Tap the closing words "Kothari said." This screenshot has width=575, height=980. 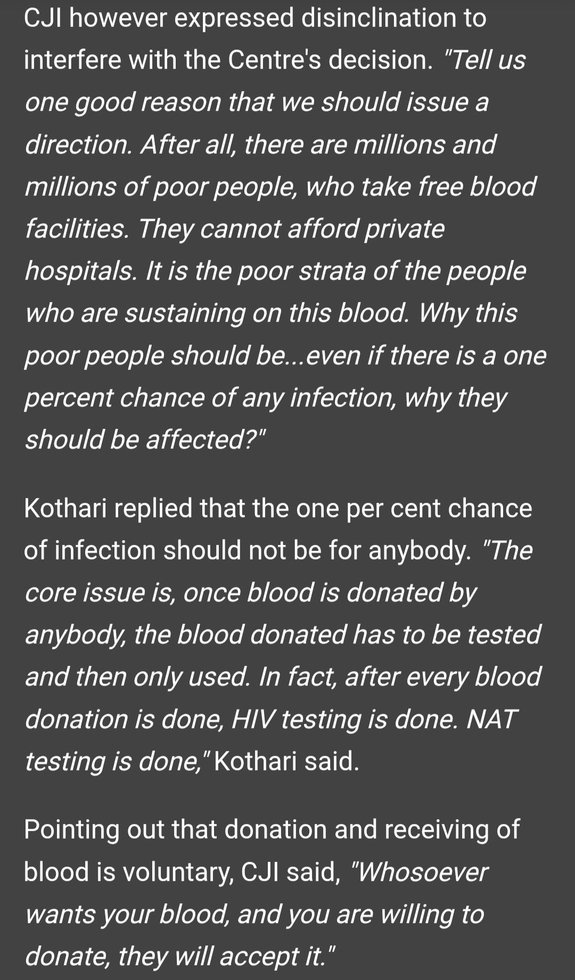tap(286, 762)
